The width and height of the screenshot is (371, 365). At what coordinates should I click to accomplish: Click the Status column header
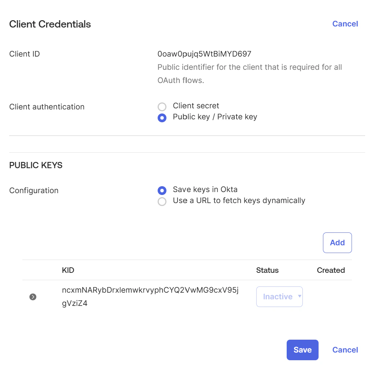click(267, 270)
